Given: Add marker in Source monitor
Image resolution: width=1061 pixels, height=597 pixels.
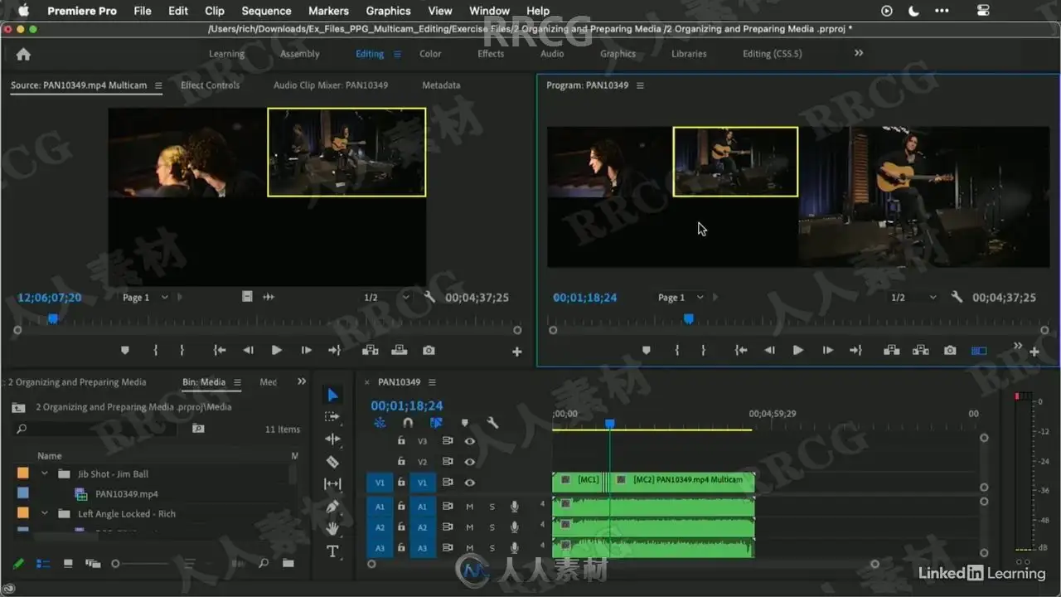Looking at the screenshot, I should [125, 351].
